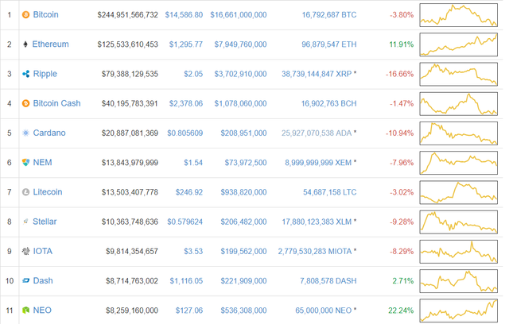Click the NEM logo icon
Screen dimensions: 509x324
25,162
